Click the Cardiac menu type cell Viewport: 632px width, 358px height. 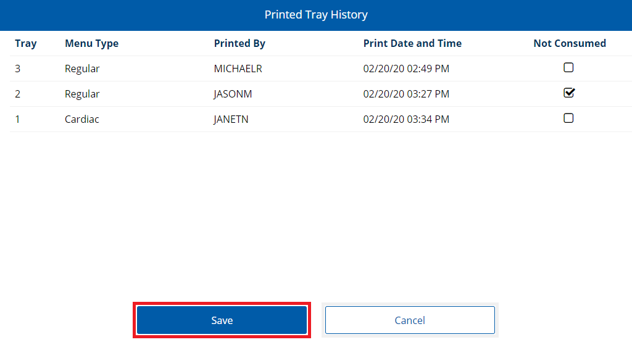coord(81,119)
